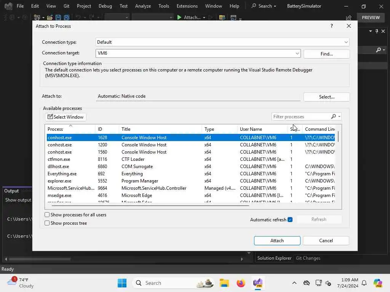Click the Output pane horizontal scrollbar
The width and height of the screenshot is (390, 292).
pos(40,259)
